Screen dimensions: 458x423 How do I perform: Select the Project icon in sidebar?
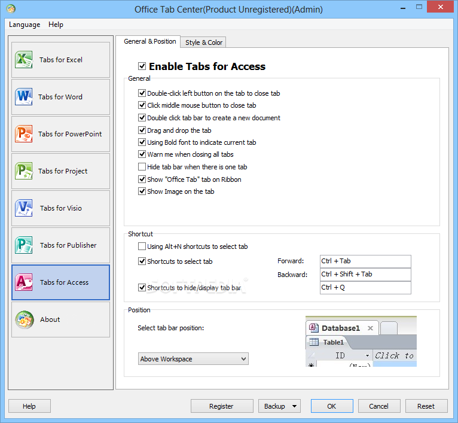coord(24,171)
